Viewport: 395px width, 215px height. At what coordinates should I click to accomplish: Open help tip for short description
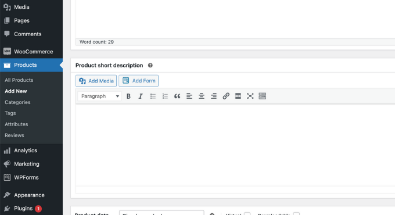(x=150, y=65)
